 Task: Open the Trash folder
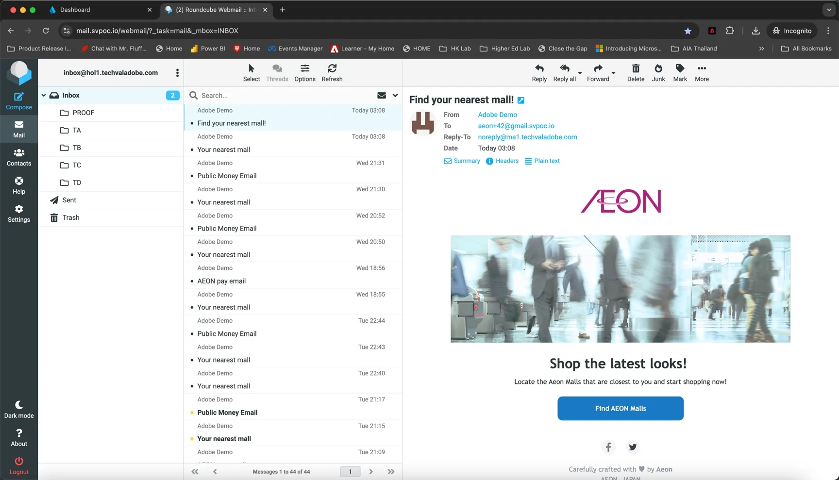pyautogui.click(x=111, y=217)
